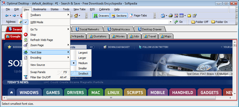The image size is (239, 107).
Task: Click the refresh-globe icon next to the printer
Action: (x=163, y=15)
